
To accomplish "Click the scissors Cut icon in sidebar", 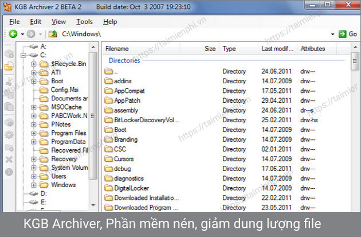I will 9,82.
